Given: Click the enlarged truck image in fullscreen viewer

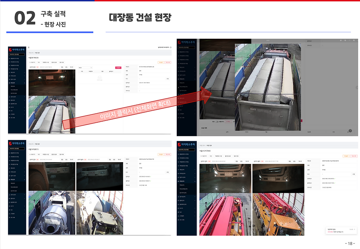Looking at the screenshot, I should [268, 87].
